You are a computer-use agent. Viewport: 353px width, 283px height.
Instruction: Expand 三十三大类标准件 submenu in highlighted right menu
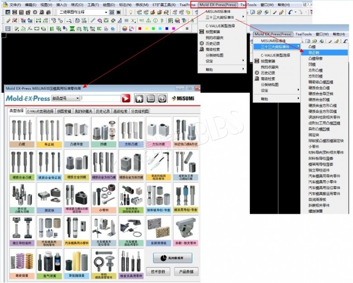(x=277, y=47)
